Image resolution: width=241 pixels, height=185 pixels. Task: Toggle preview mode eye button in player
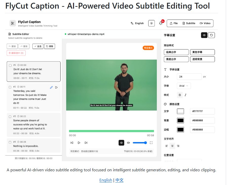coord(121,143)
